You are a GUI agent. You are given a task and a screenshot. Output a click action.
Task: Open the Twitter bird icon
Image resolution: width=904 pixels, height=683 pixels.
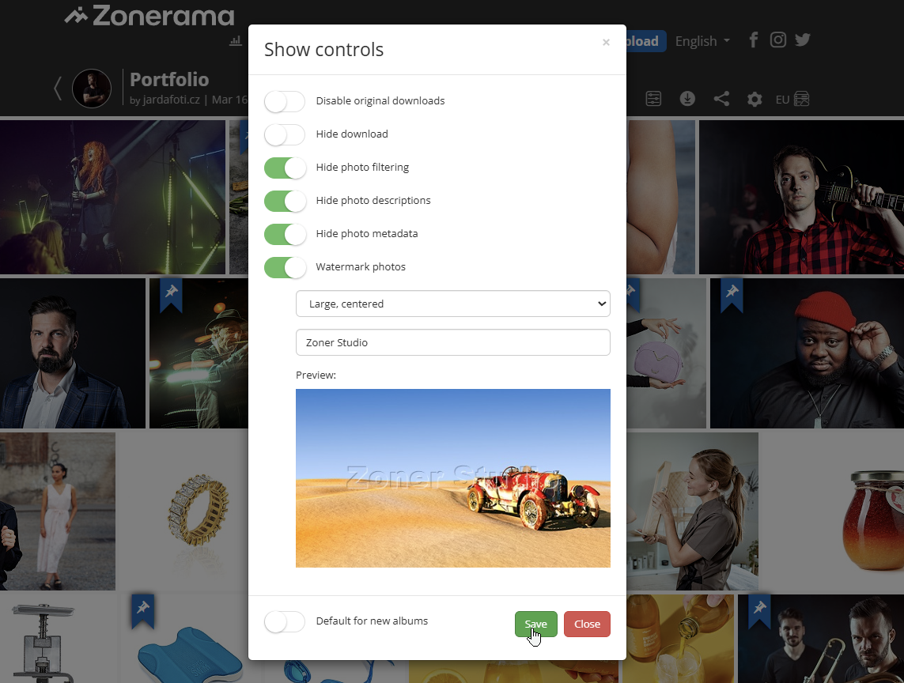[803, 40]
